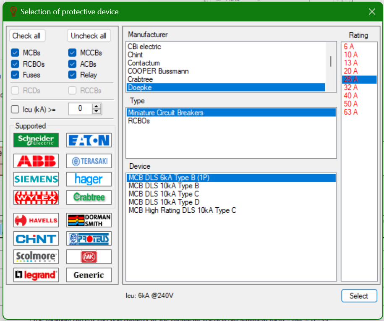The width and height of the screenshot is (384, 321).
Task: Select the Crabtree logo button
Action: [89, 197]
